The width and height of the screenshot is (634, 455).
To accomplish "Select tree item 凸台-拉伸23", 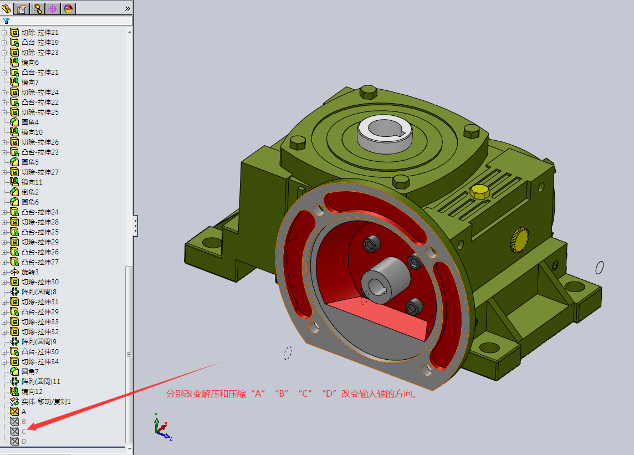I will pos(40,152).
